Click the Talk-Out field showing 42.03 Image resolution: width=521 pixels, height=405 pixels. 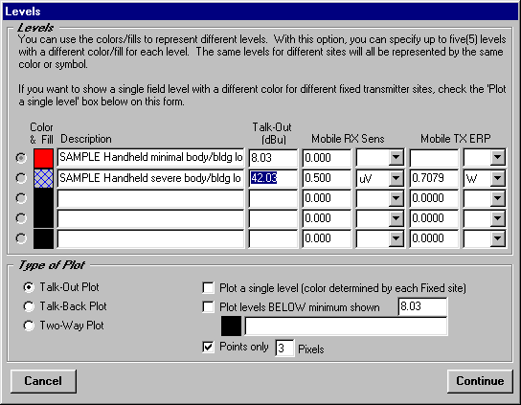[273, 178]
